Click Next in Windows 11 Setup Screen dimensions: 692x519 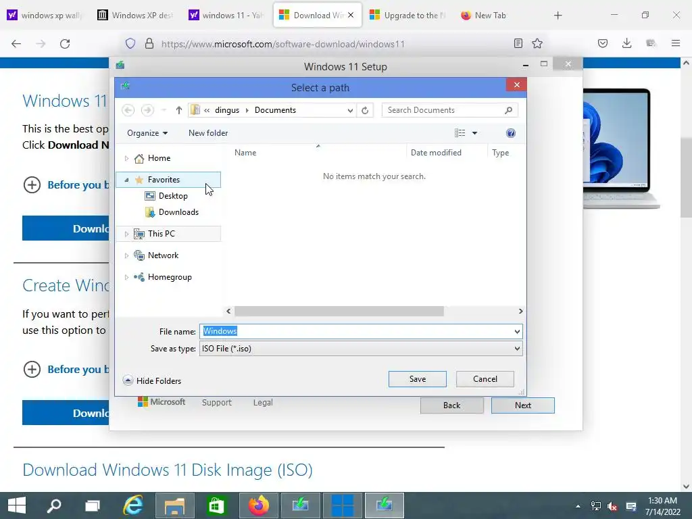(523, 405)
